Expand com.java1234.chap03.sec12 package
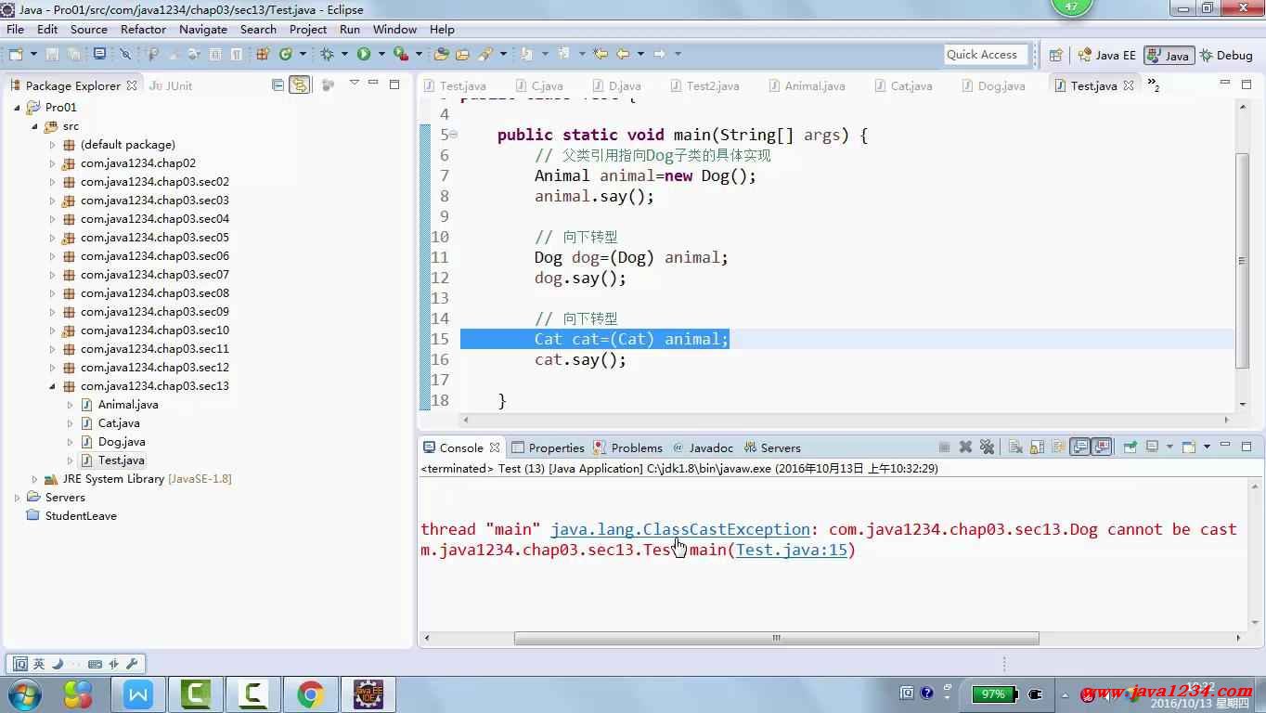The image size is (1266, 713). [x=52, y=367]
